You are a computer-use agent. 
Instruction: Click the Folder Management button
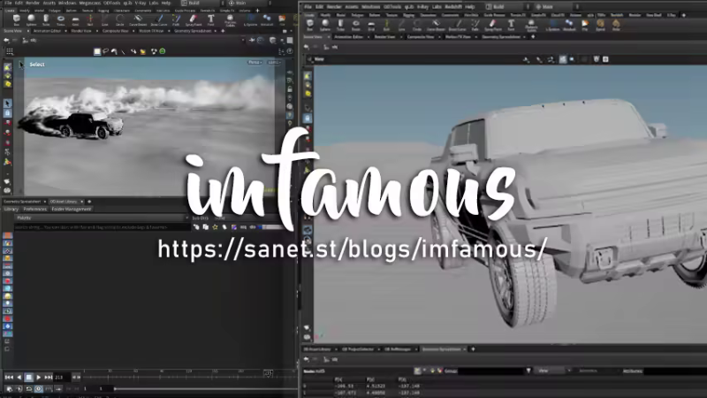[x=71, y=209]
